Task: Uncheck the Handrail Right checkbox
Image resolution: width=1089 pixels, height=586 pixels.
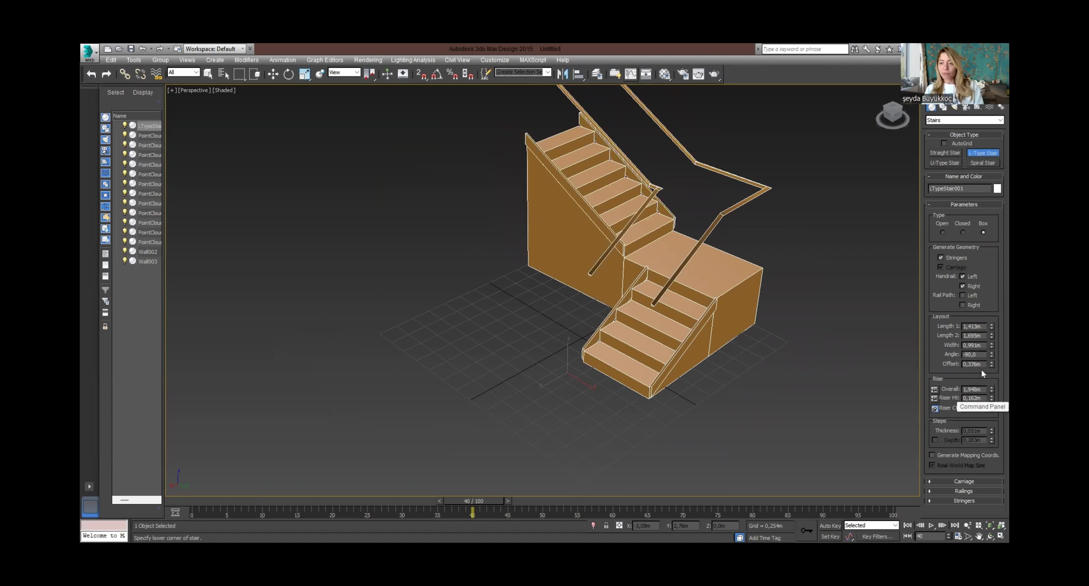Action: [x=963, y=286]
